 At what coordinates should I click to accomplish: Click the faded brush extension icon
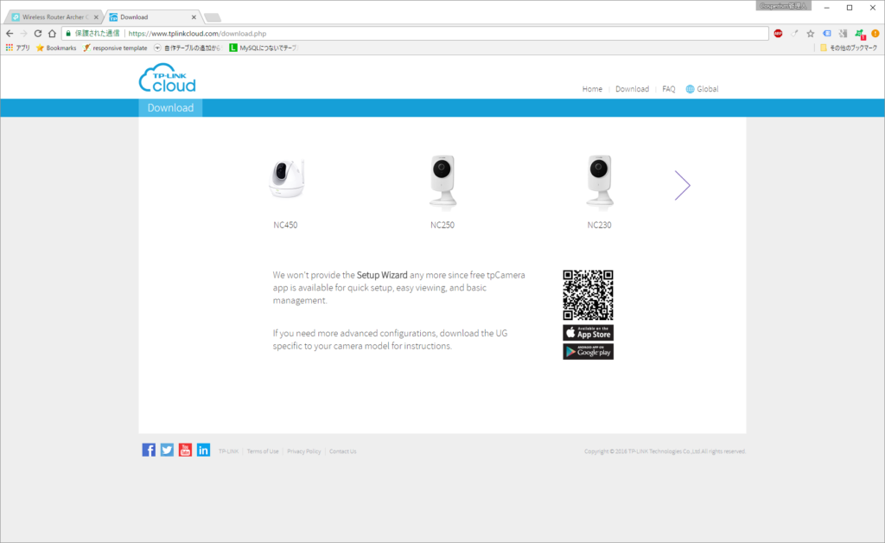coord(795,34)
